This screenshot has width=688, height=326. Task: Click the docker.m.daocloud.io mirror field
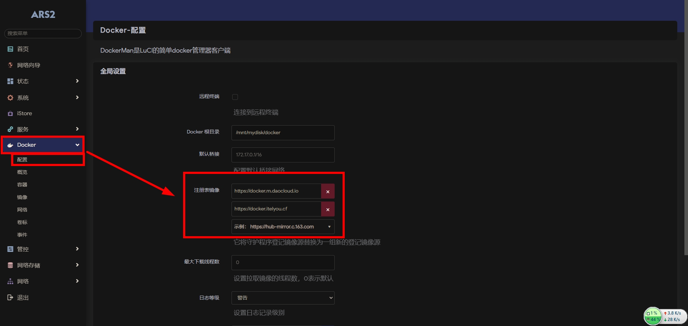[x=276, y=191]
